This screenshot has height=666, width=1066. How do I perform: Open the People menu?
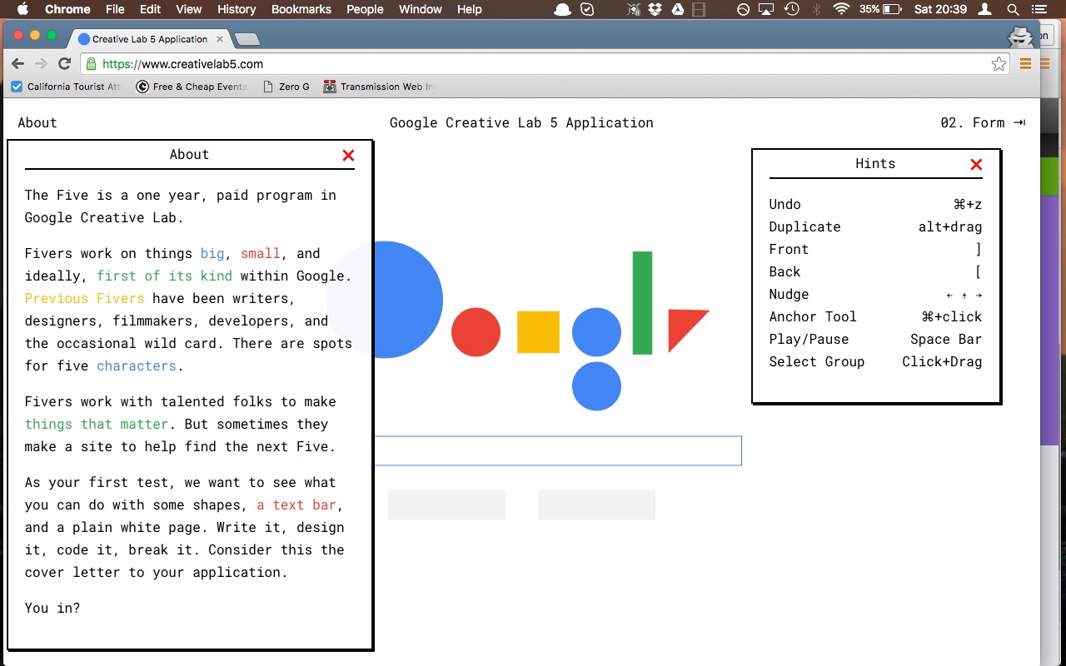365,9
